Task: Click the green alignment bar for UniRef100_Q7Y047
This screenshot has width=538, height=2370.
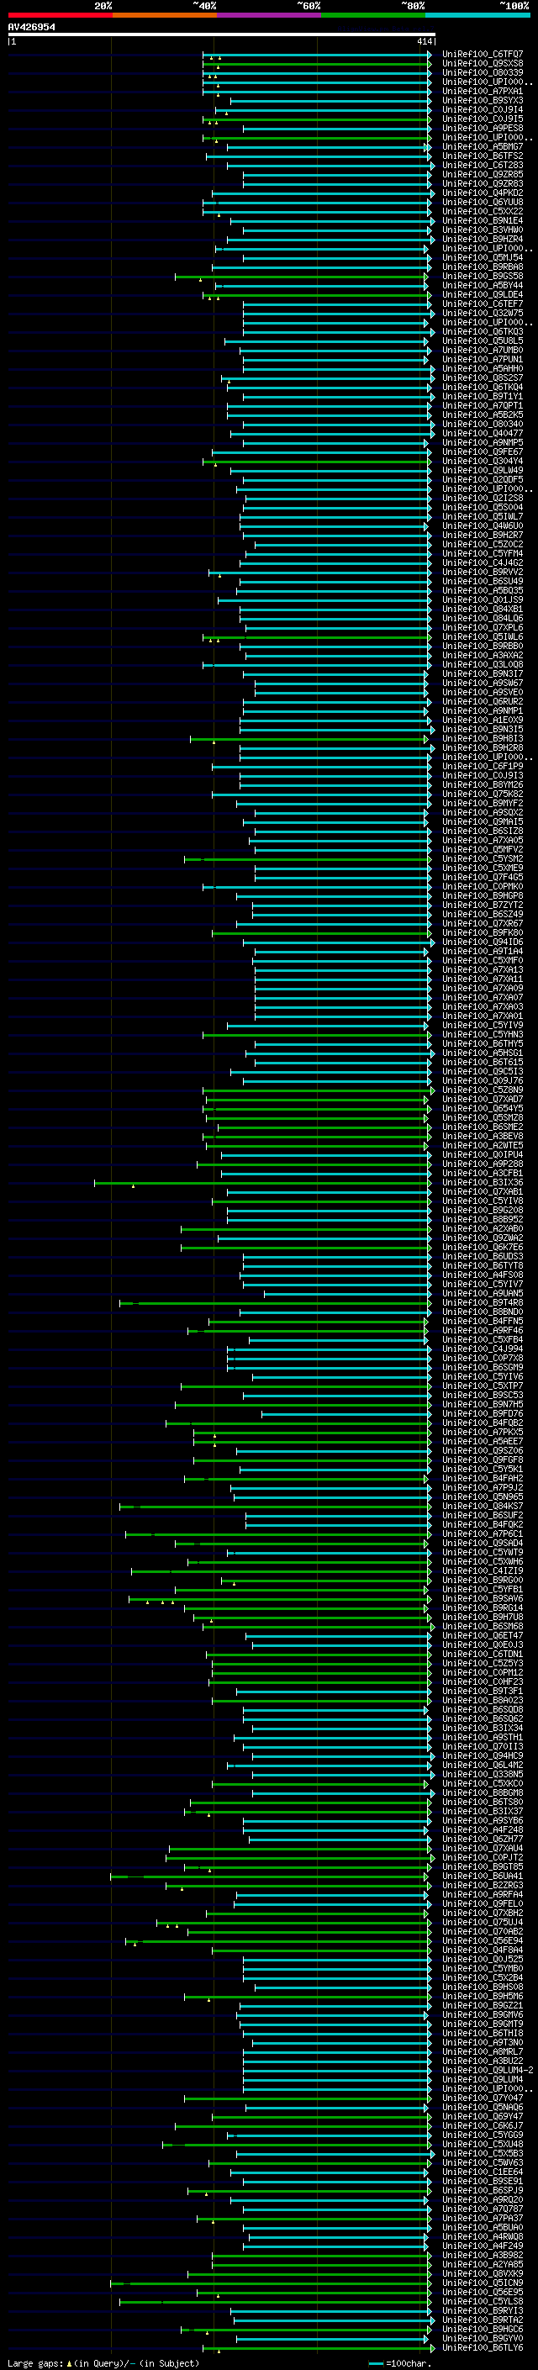Action: coord(307,2098)
